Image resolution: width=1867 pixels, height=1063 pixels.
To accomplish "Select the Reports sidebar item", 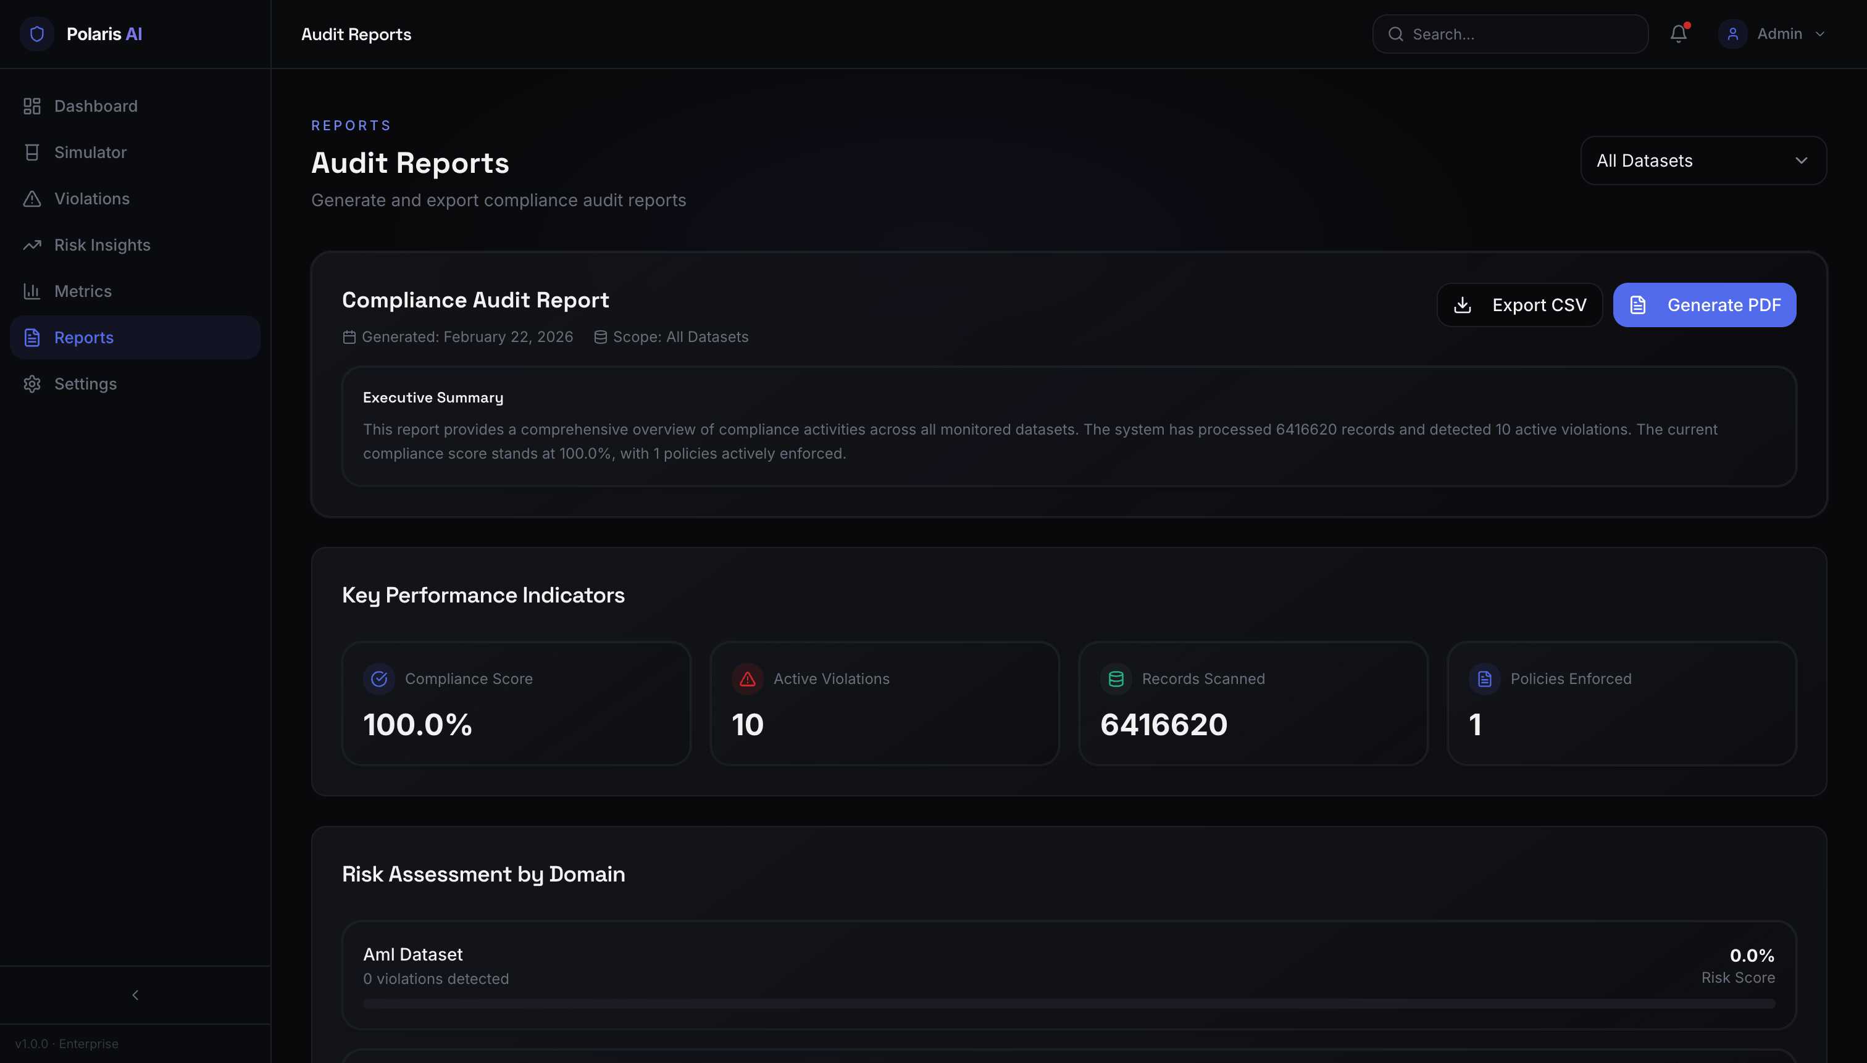I will (135, 337).
